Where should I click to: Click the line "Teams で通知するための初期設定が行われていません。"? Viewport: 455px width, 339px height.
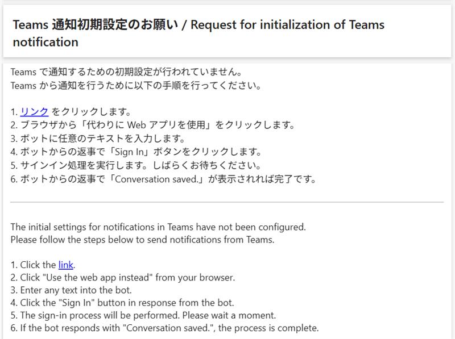click(x=126, y=72)
